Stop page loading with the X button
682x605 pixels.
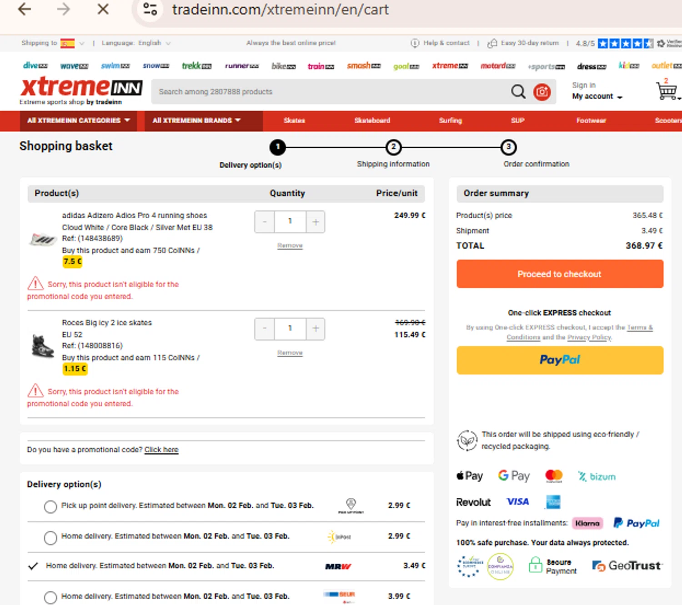103,9
